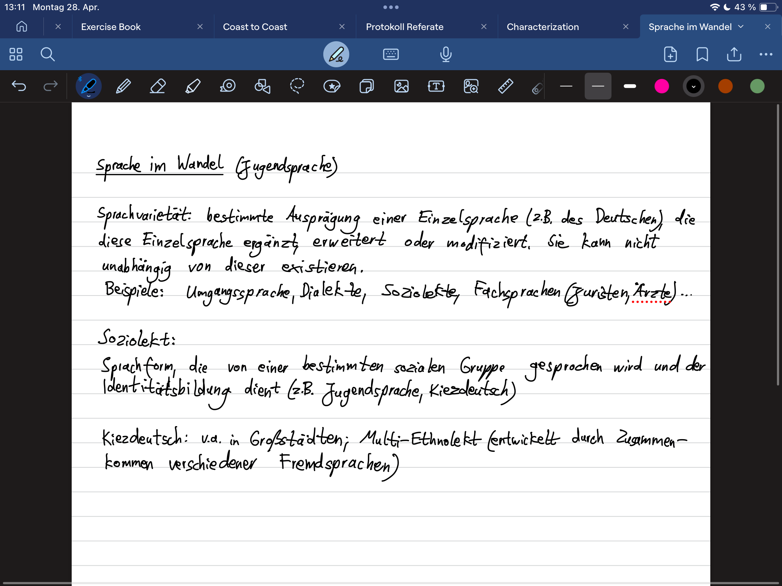
Task: Close the Coast to Coast tab
Action: coord(342,27)
